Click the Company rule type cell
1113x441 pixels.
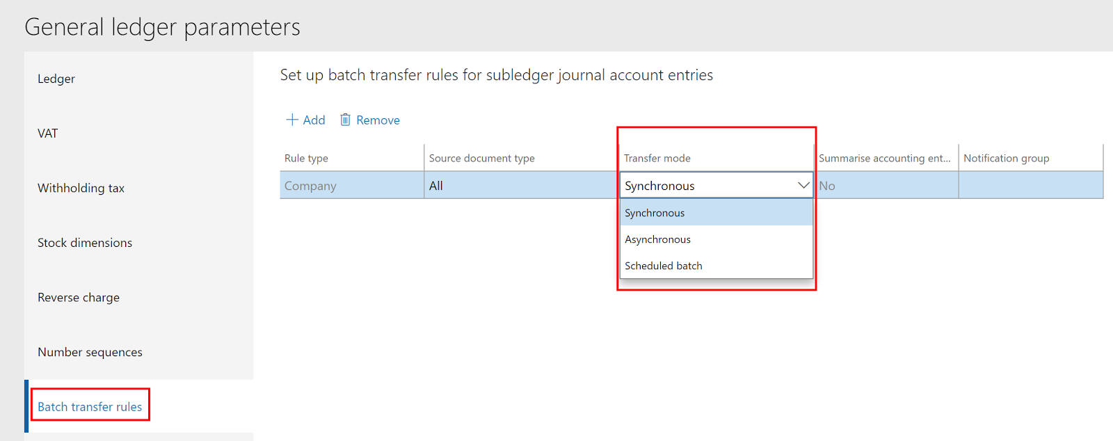point(310,186)
